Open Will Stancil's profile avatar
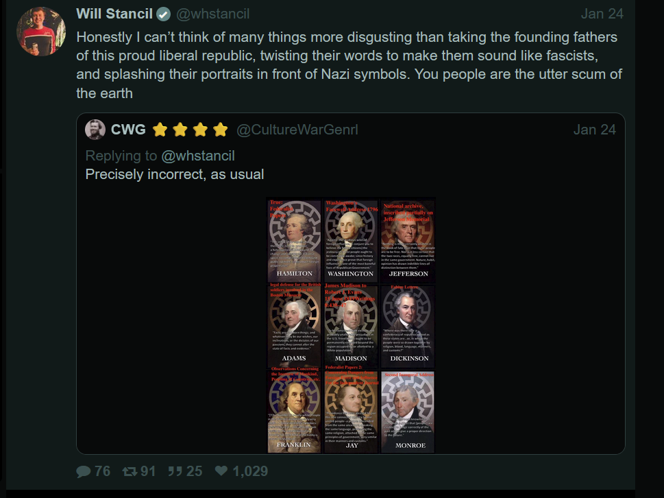Screen dimensions: 664x498 point(40,32)
